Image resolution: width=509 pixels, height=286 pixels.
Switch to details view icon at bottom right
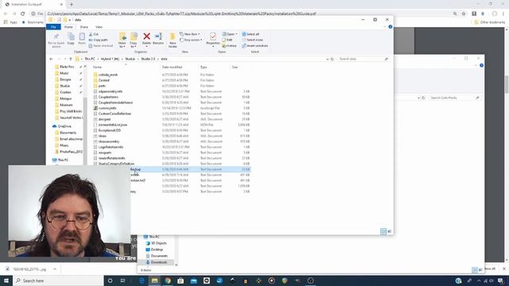click(x=383, y=231)
